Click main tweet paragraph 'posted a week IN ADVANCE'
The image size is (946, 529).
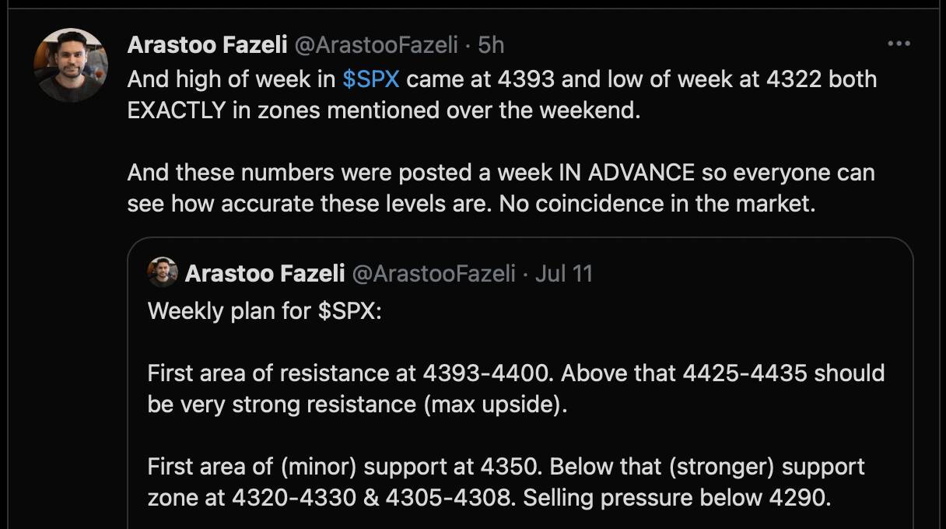pos(503,187)
